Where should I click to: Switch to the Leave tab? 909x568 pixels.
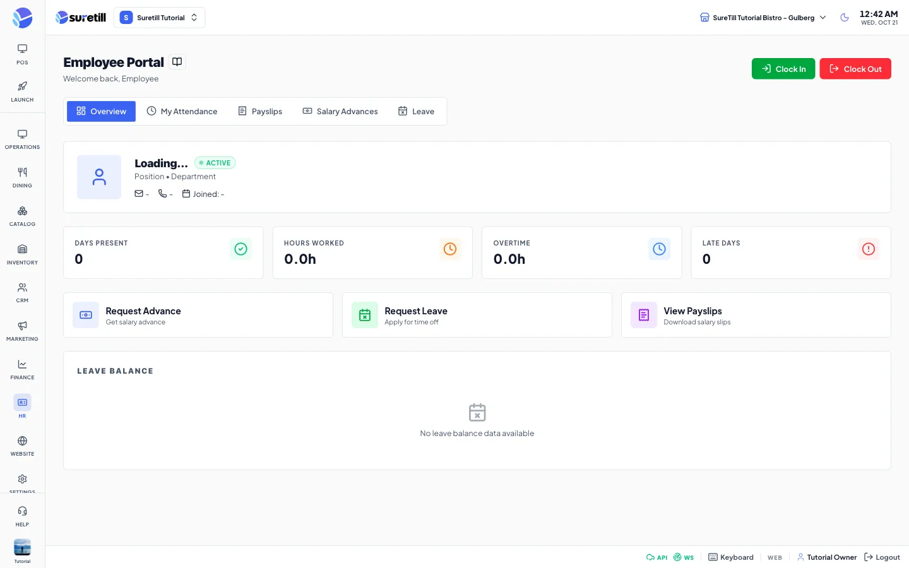point(416,111)
